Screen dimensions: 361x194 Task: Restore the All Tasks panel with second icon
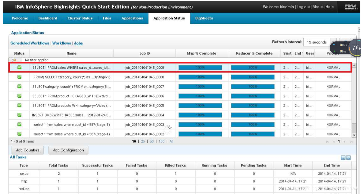[348, 157]
